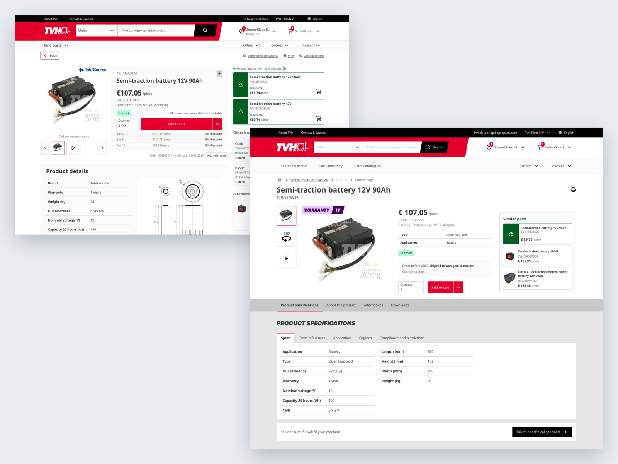Add the €89.74 remanufactured battery to cart
The image size is (618, 464).
[319, 92]
